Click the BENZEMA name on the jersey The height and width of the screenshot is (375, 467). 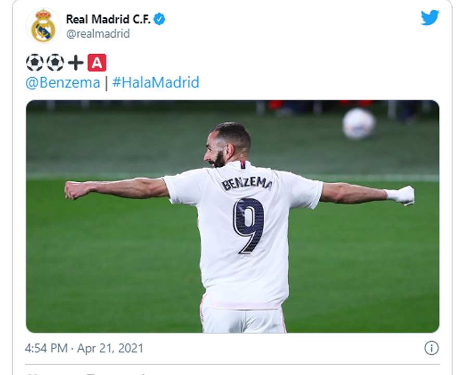pos(247,183)
